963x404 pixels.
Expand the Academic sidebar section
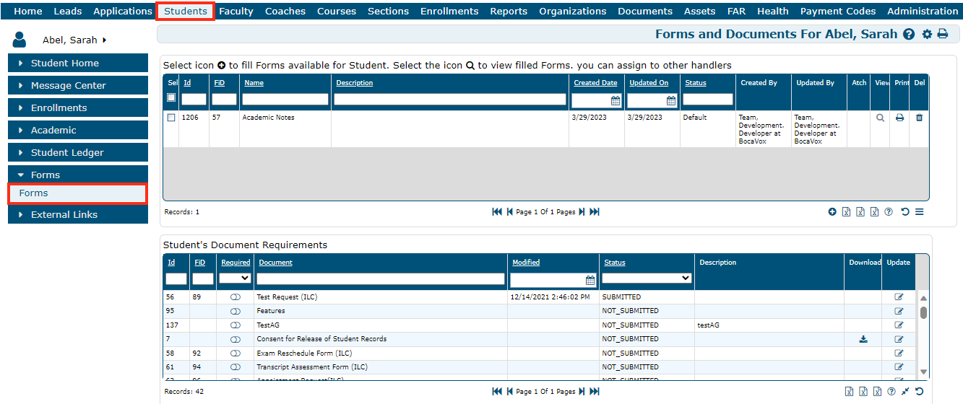pos(78,130)
